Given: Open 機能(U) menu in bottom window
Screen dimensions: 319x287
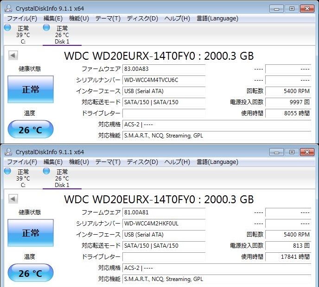Looking at the screenshot, I should click(x=79, y=162).
